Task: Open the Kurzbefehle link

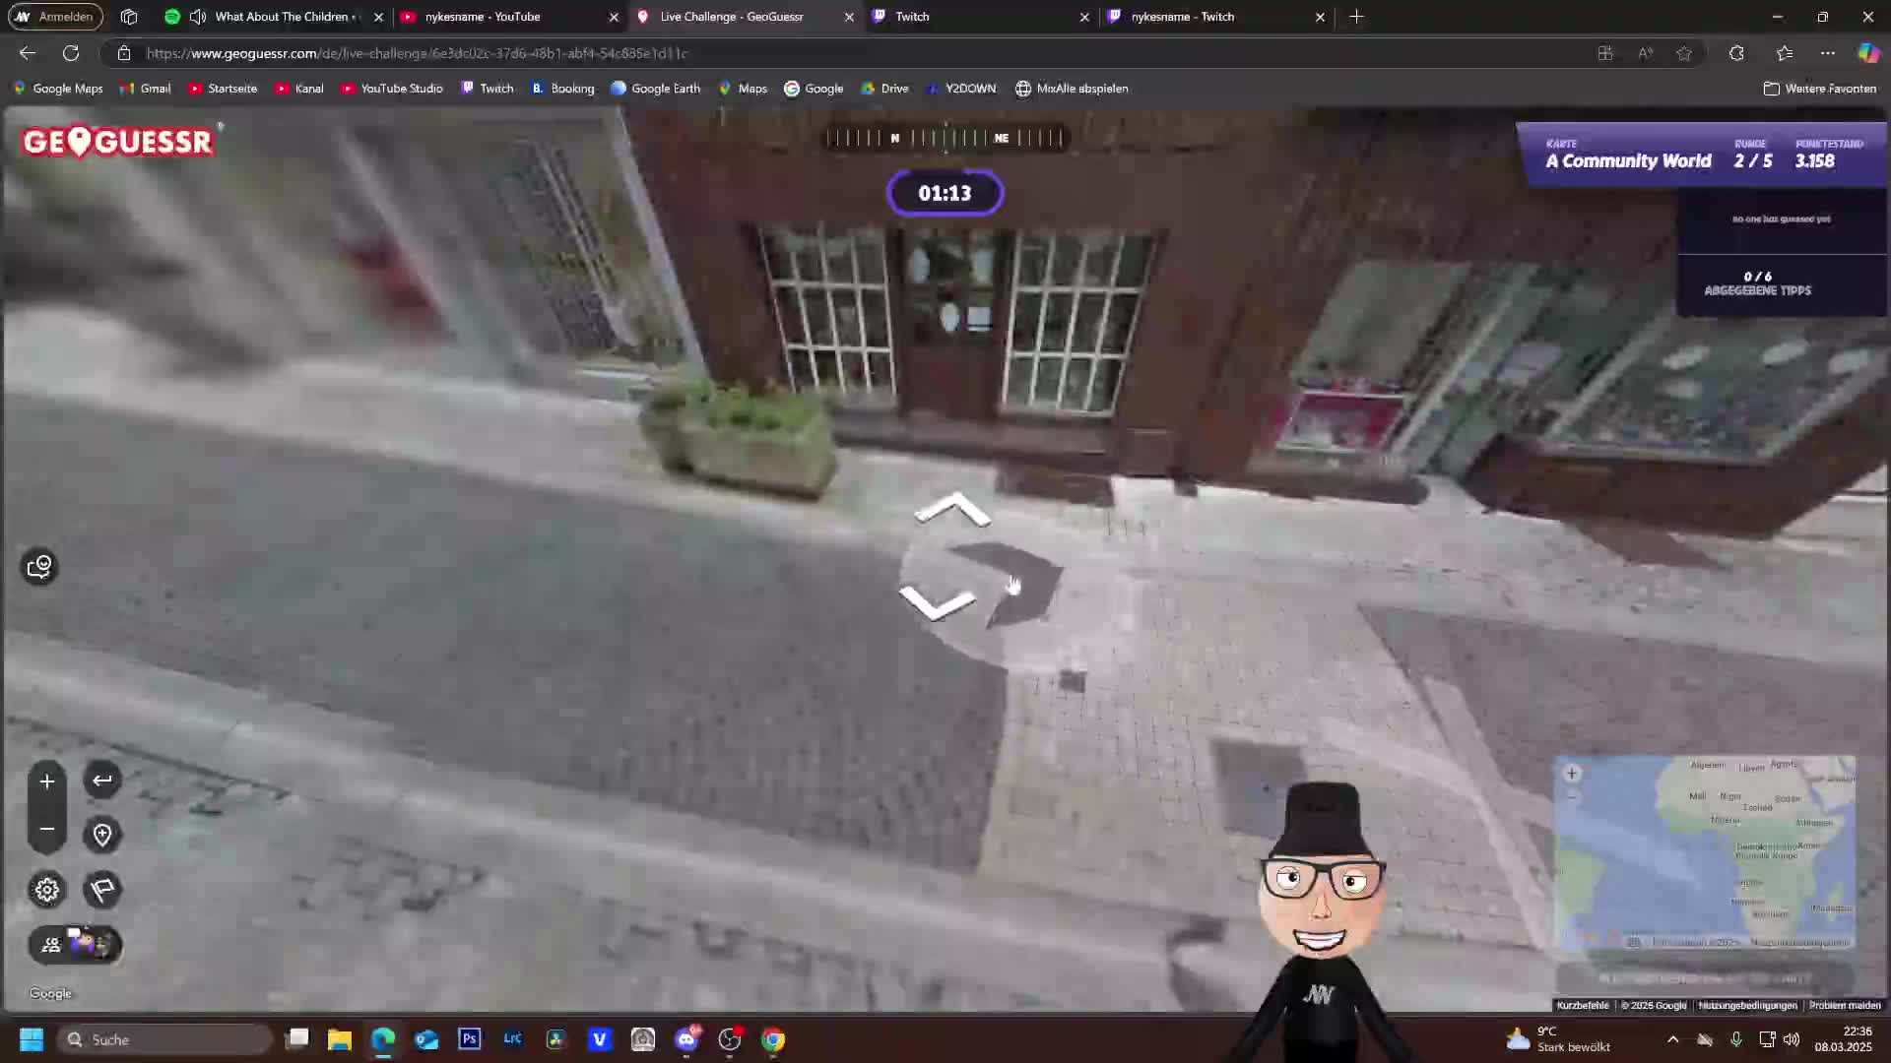Action: click(x=1582, y=1005)
